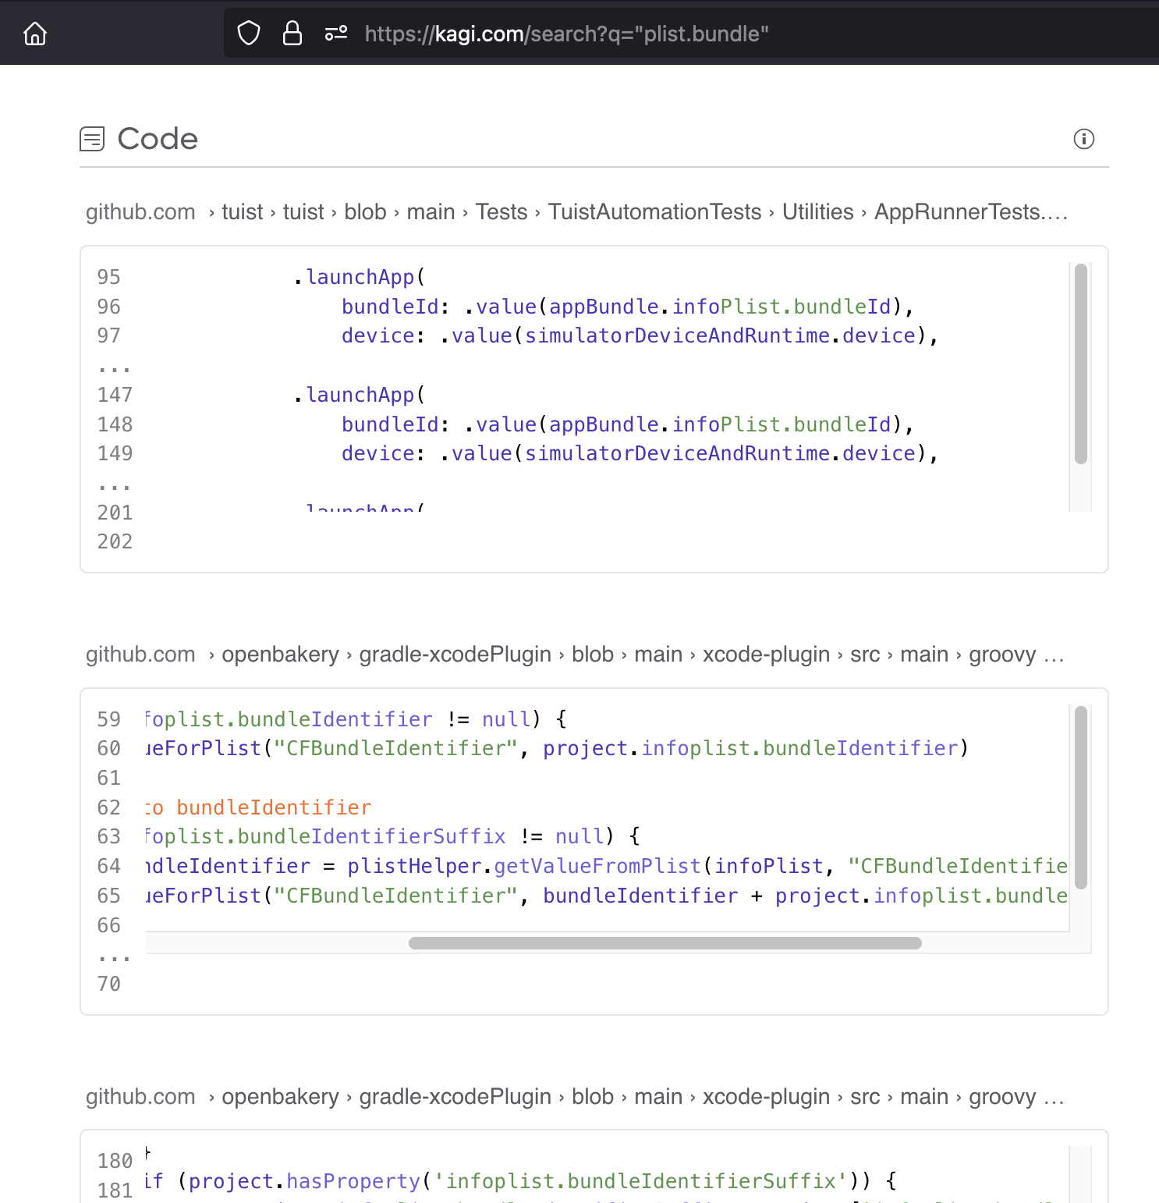Click the Code section document icon
This screenshot has height=1203, width=1159.
tap(92, 140)
